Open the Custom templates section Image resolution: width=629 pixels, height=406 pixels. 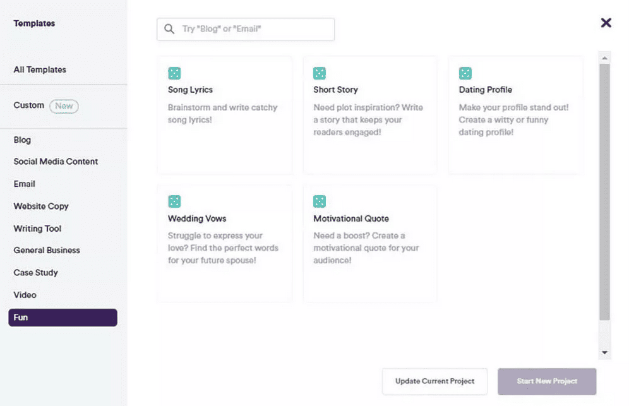click(29, 105)
